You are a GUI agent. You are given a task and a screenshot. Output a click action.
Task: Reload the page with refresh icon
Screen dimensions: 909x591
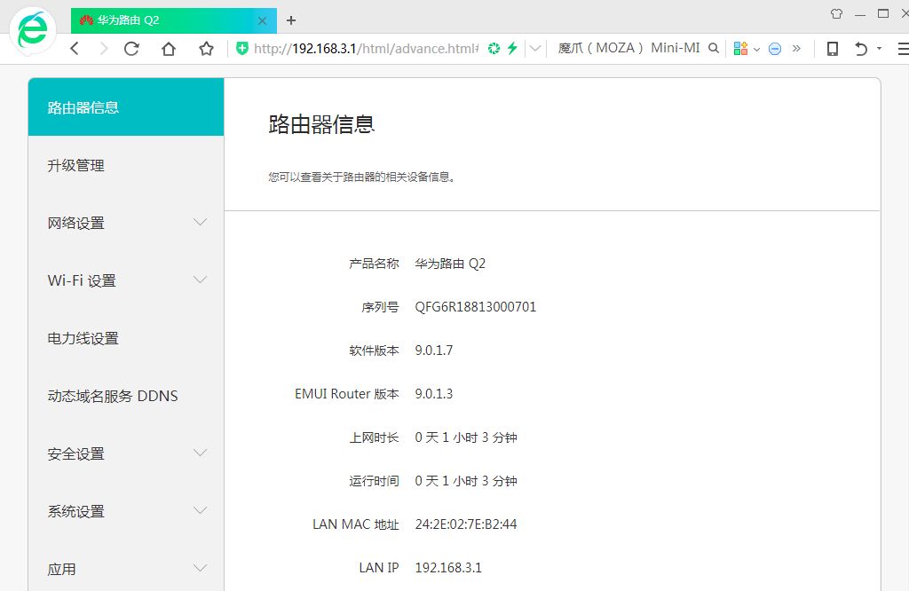(x=132, y=49)
